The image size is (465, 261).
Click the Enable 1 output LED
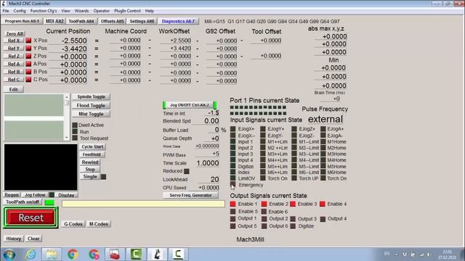click(232, 204)
